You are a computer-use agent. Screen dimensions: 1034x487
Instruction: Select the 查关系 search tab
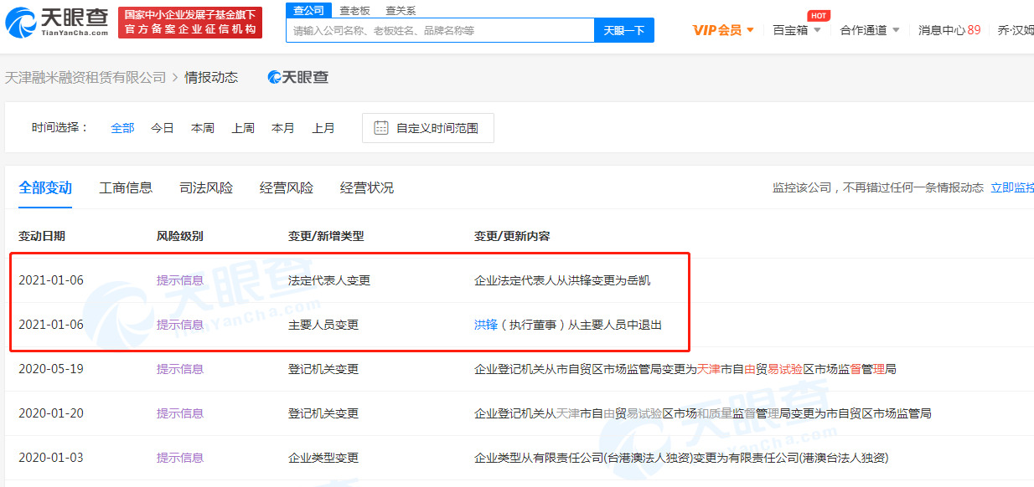(x=401, y=10)
